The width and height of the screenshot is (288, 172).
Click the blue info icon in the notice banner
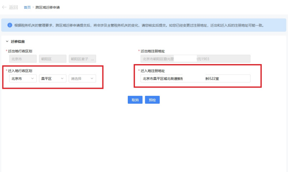[x=10, y=25]
